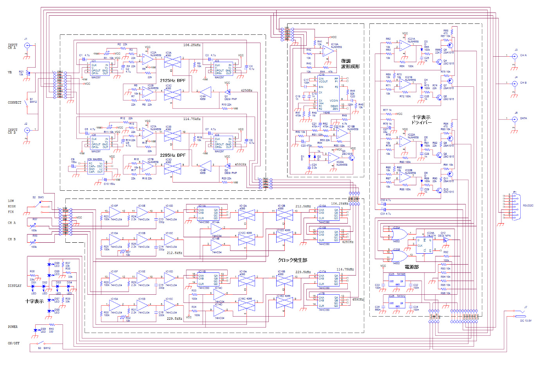Click the IC18A op-amp in demodulator

329,52
